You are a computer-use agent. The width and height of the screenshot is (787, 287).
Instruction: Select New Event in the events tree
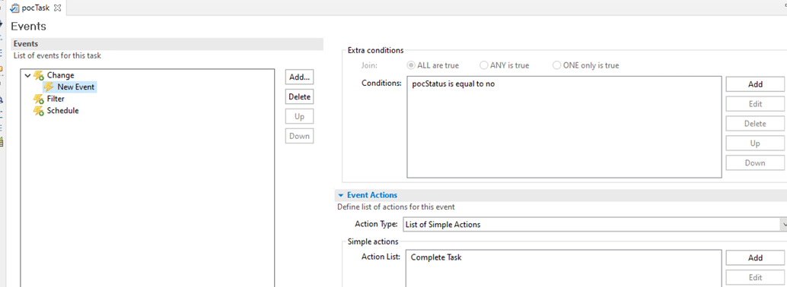pyautogui.click(x=75, y=87)
